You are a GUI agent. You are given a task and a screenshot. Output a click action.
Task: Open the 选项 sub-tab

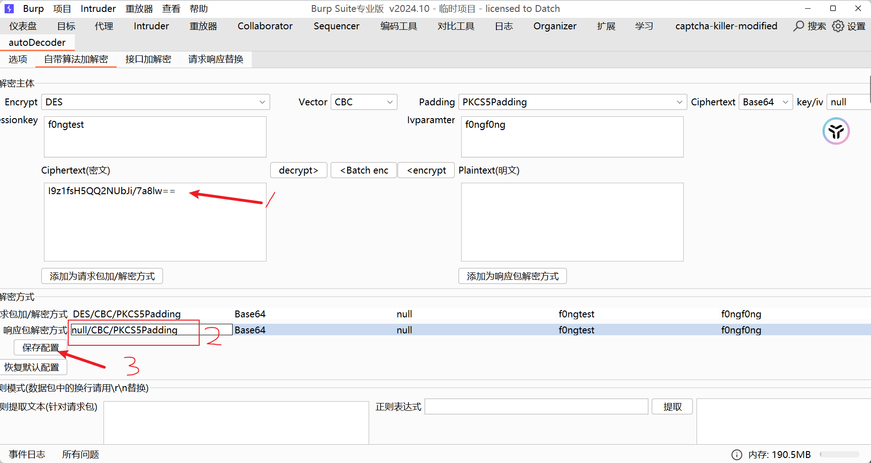tap(18, 59)
